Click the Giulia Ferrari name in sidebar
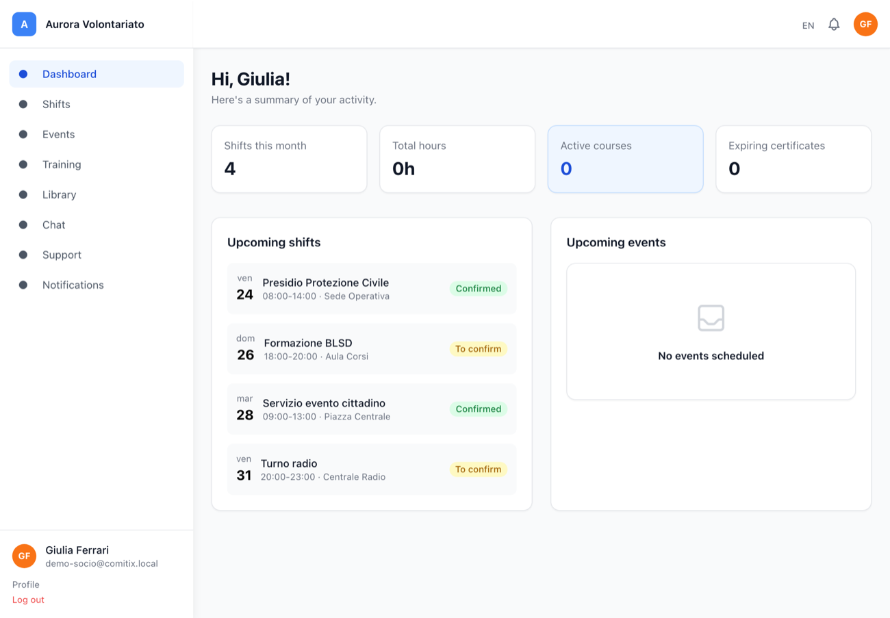This screenshot has height=618, width=890. click(77, 550)
